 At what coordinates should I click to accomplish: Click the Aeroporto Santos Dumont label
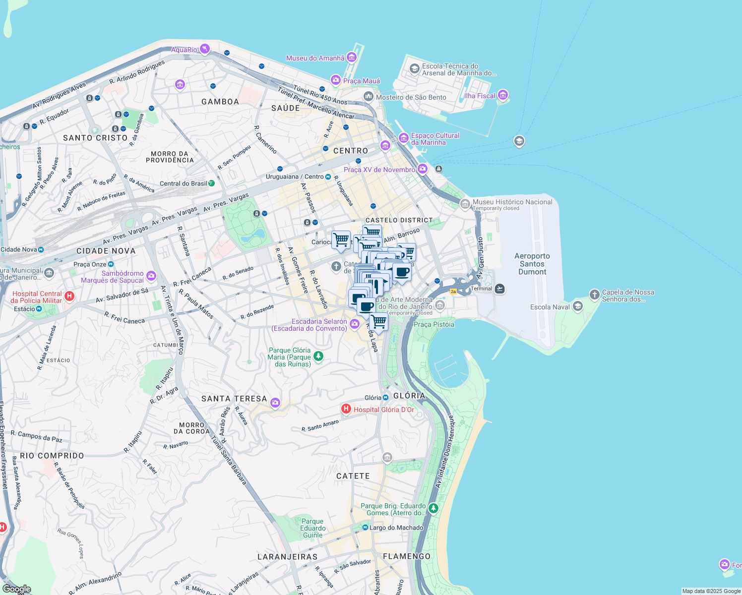pyautogui.click(x=532, y=264)
